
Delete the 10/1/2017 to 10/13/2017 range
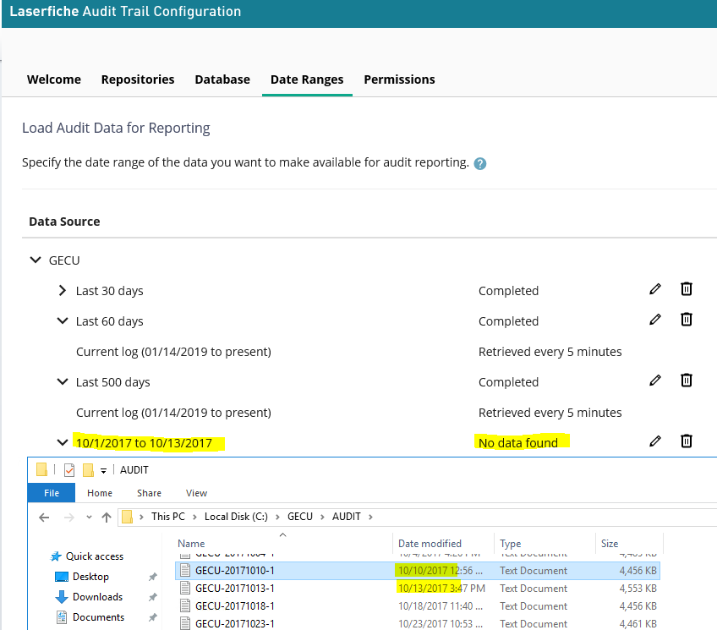(687, 441)
